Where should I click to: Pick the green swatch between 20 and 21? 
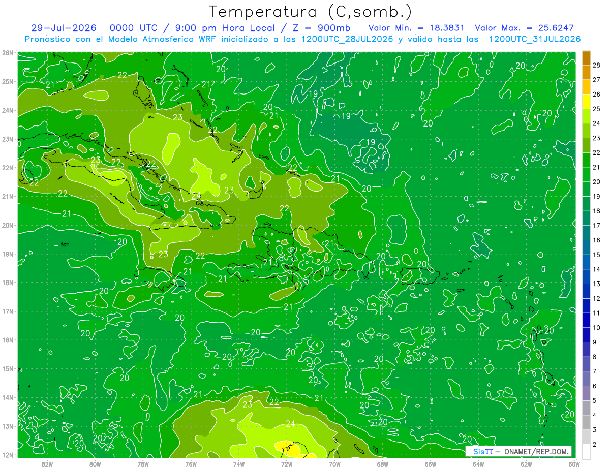[586, 175]
